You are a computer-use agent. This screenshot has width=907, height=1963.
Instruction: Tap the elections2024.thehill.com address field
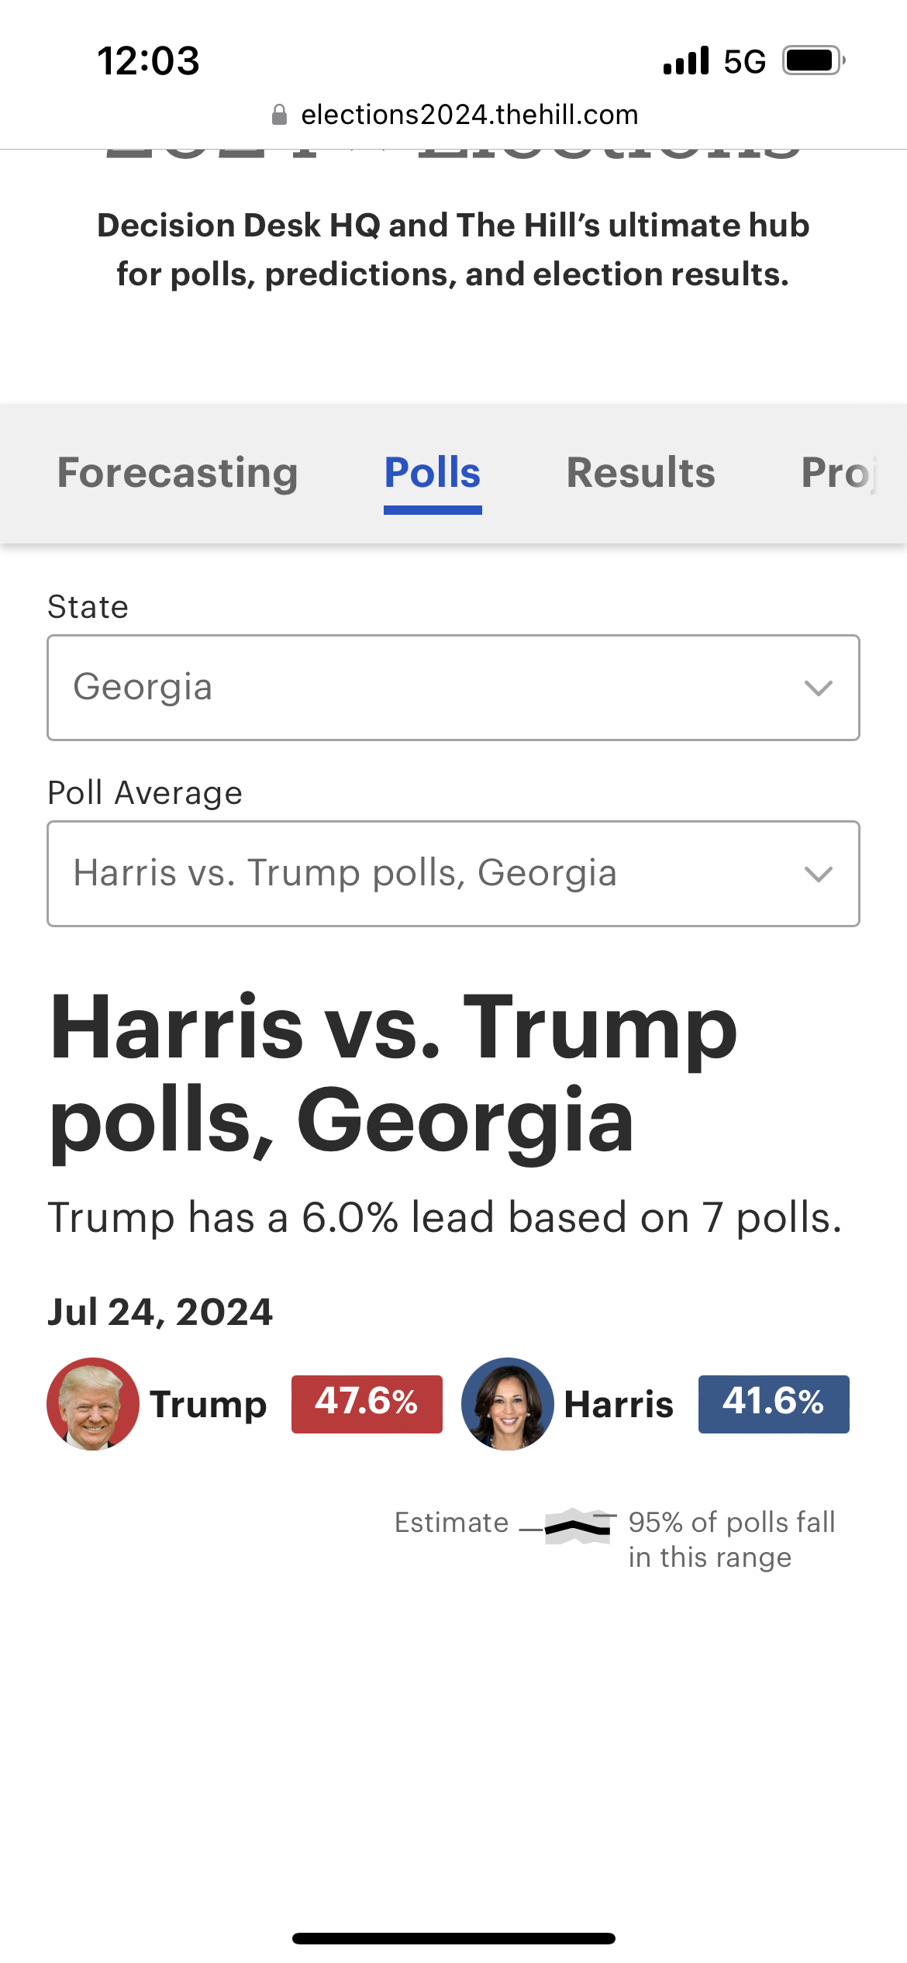[x=469, y=116]
